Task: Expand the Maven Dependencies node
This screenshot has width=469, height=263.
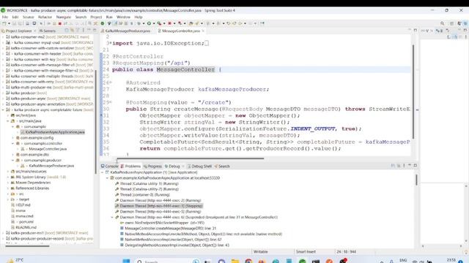Action: click(8, 183)
